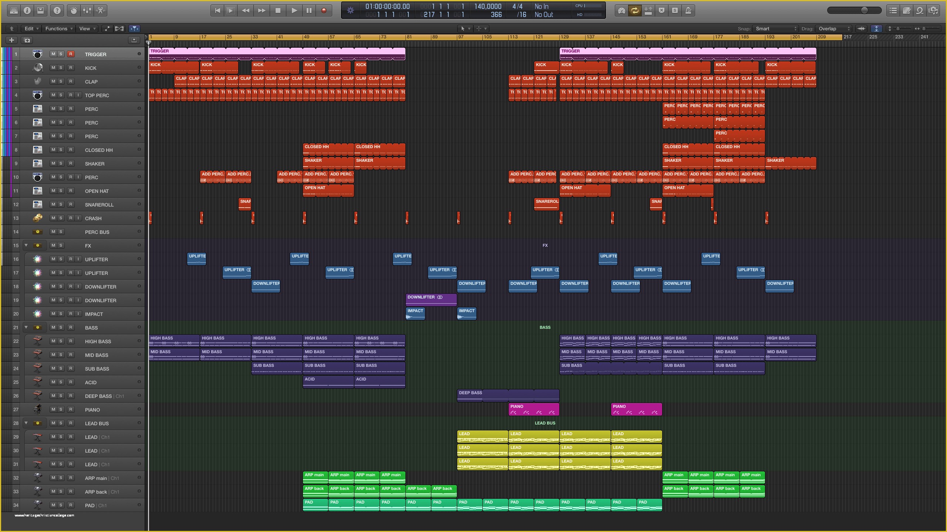The height and width of the screenshot is (532, 947).
Task: Click the tempo 140,0000 display
Action: tap(488, 7)
